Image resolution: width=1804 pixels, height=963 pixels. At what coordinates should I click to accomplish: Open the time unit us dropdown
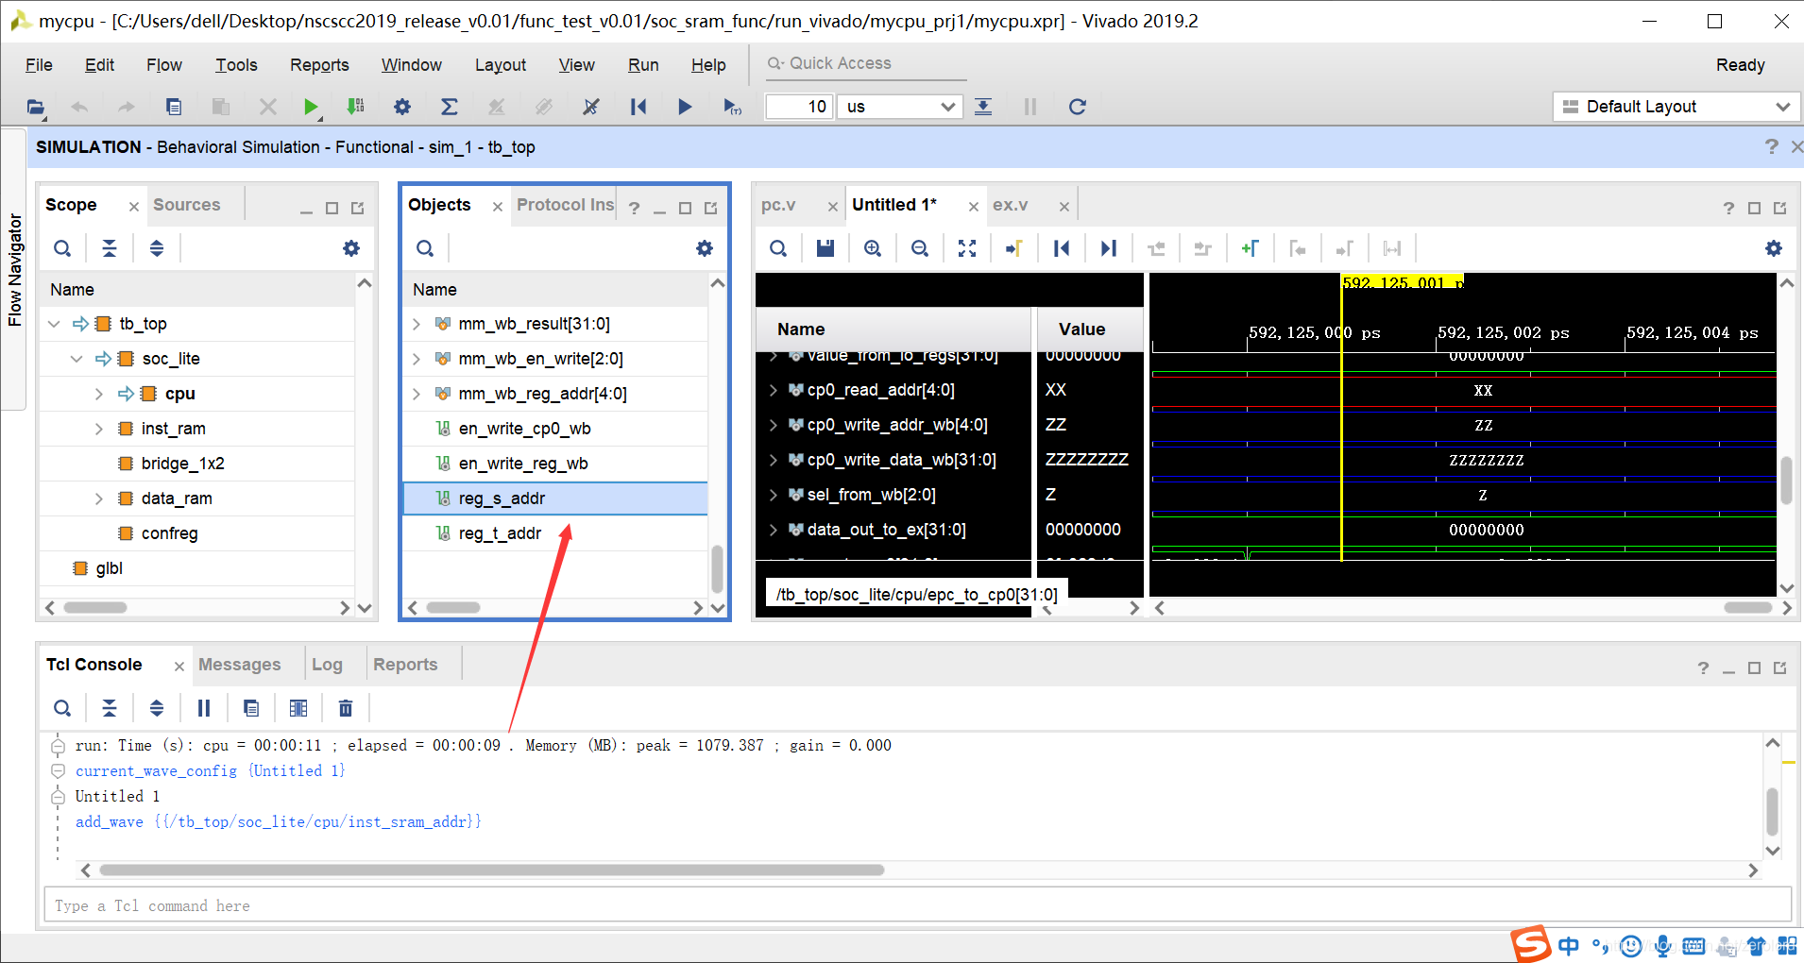pos(901,107)
